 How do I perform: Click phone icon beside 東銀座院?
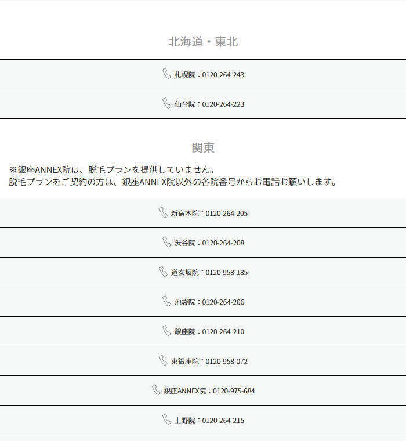pos(163,360)
